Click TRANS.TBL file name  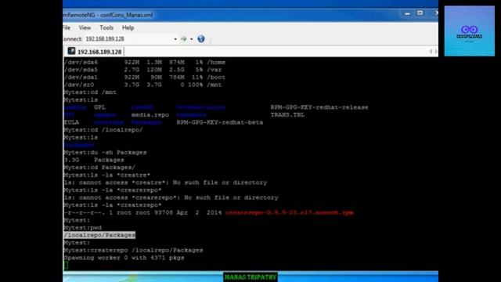click(x=287, y=115)
